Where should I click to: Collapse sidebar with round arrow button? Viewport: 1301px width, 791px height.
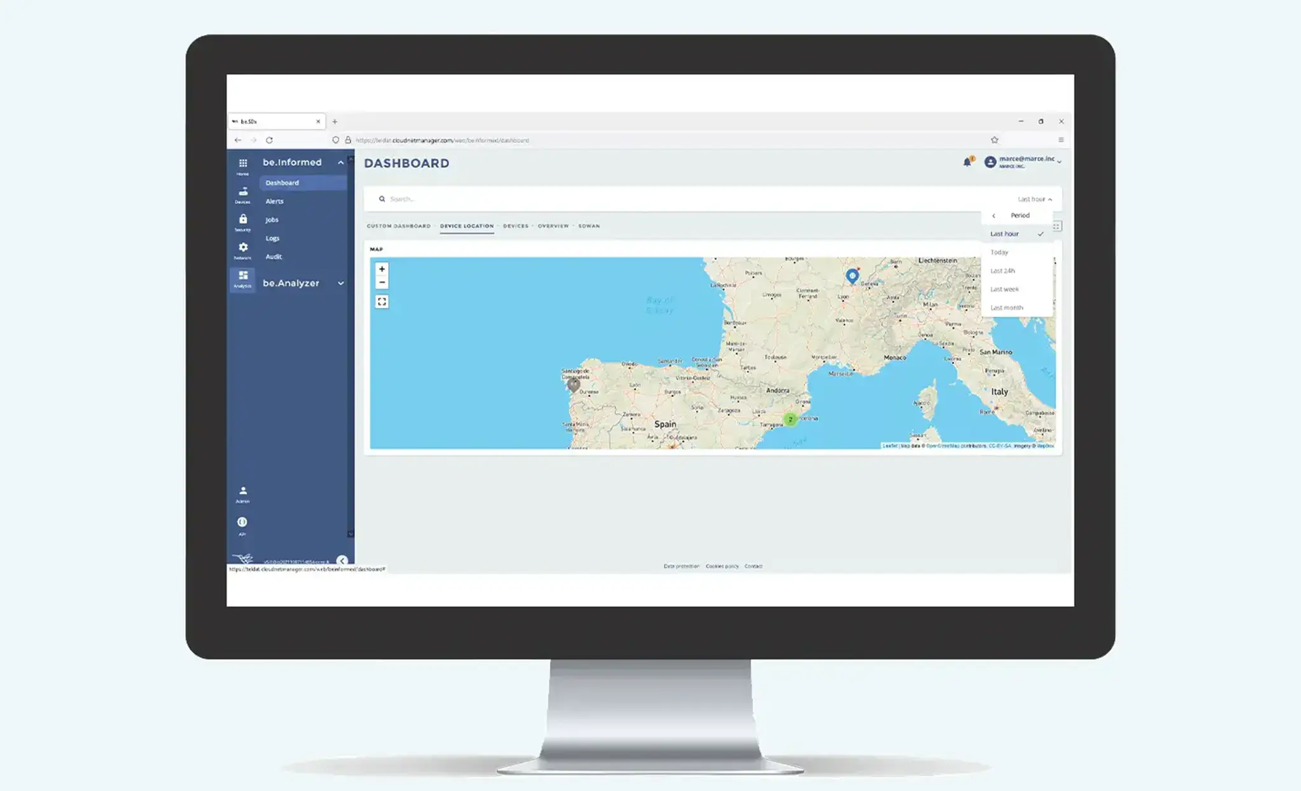(342, 561)
